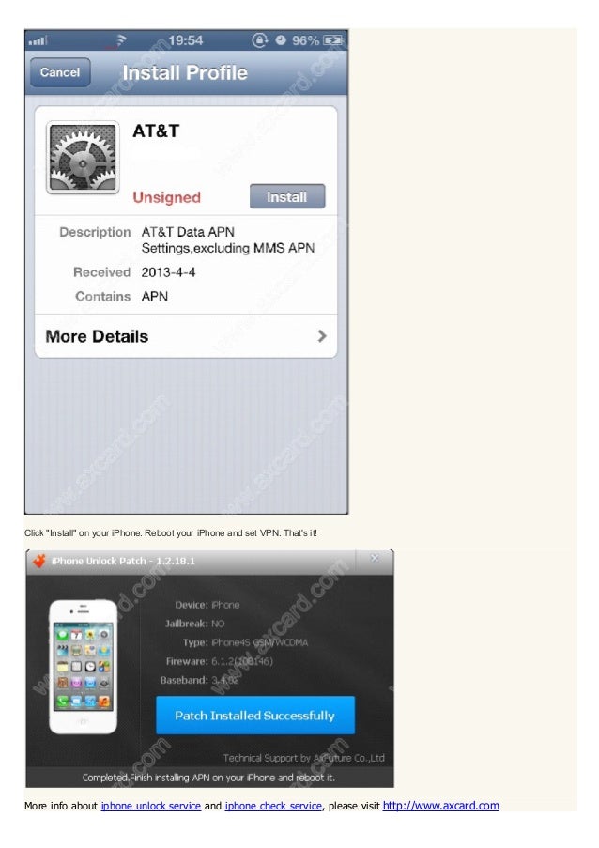Click the battery indicator icon
The height and width of the screenshot is (848, 599).
pos(332,40)
